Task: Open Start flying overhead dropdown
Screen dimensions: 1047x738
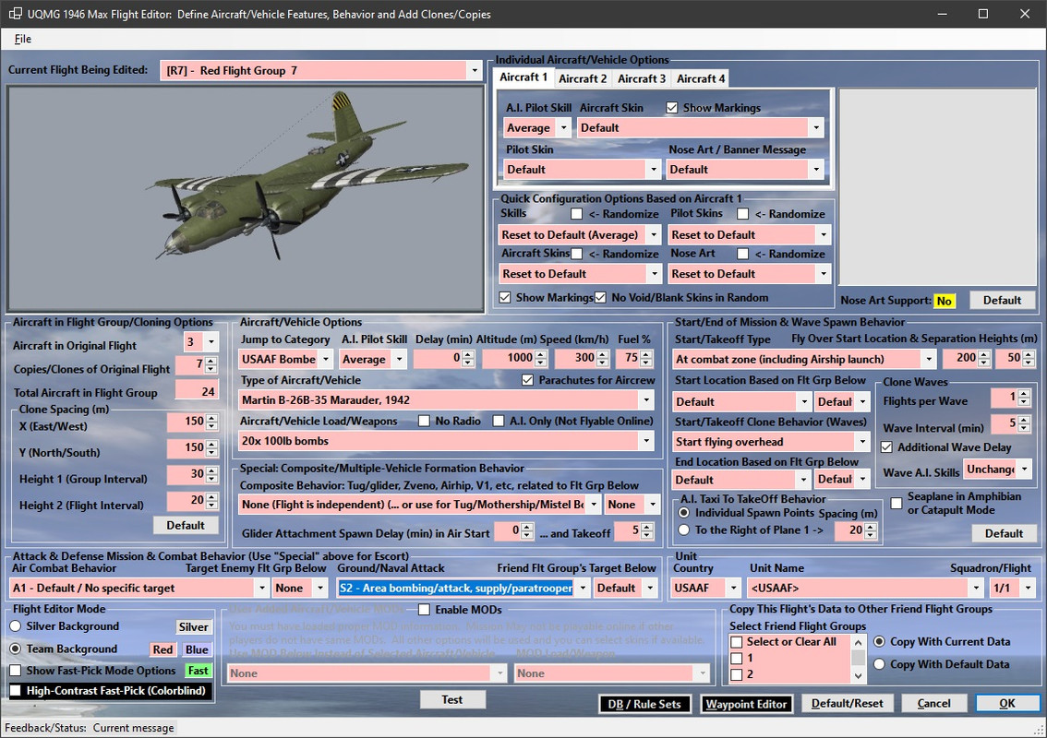Action: [x=862, y=442]
